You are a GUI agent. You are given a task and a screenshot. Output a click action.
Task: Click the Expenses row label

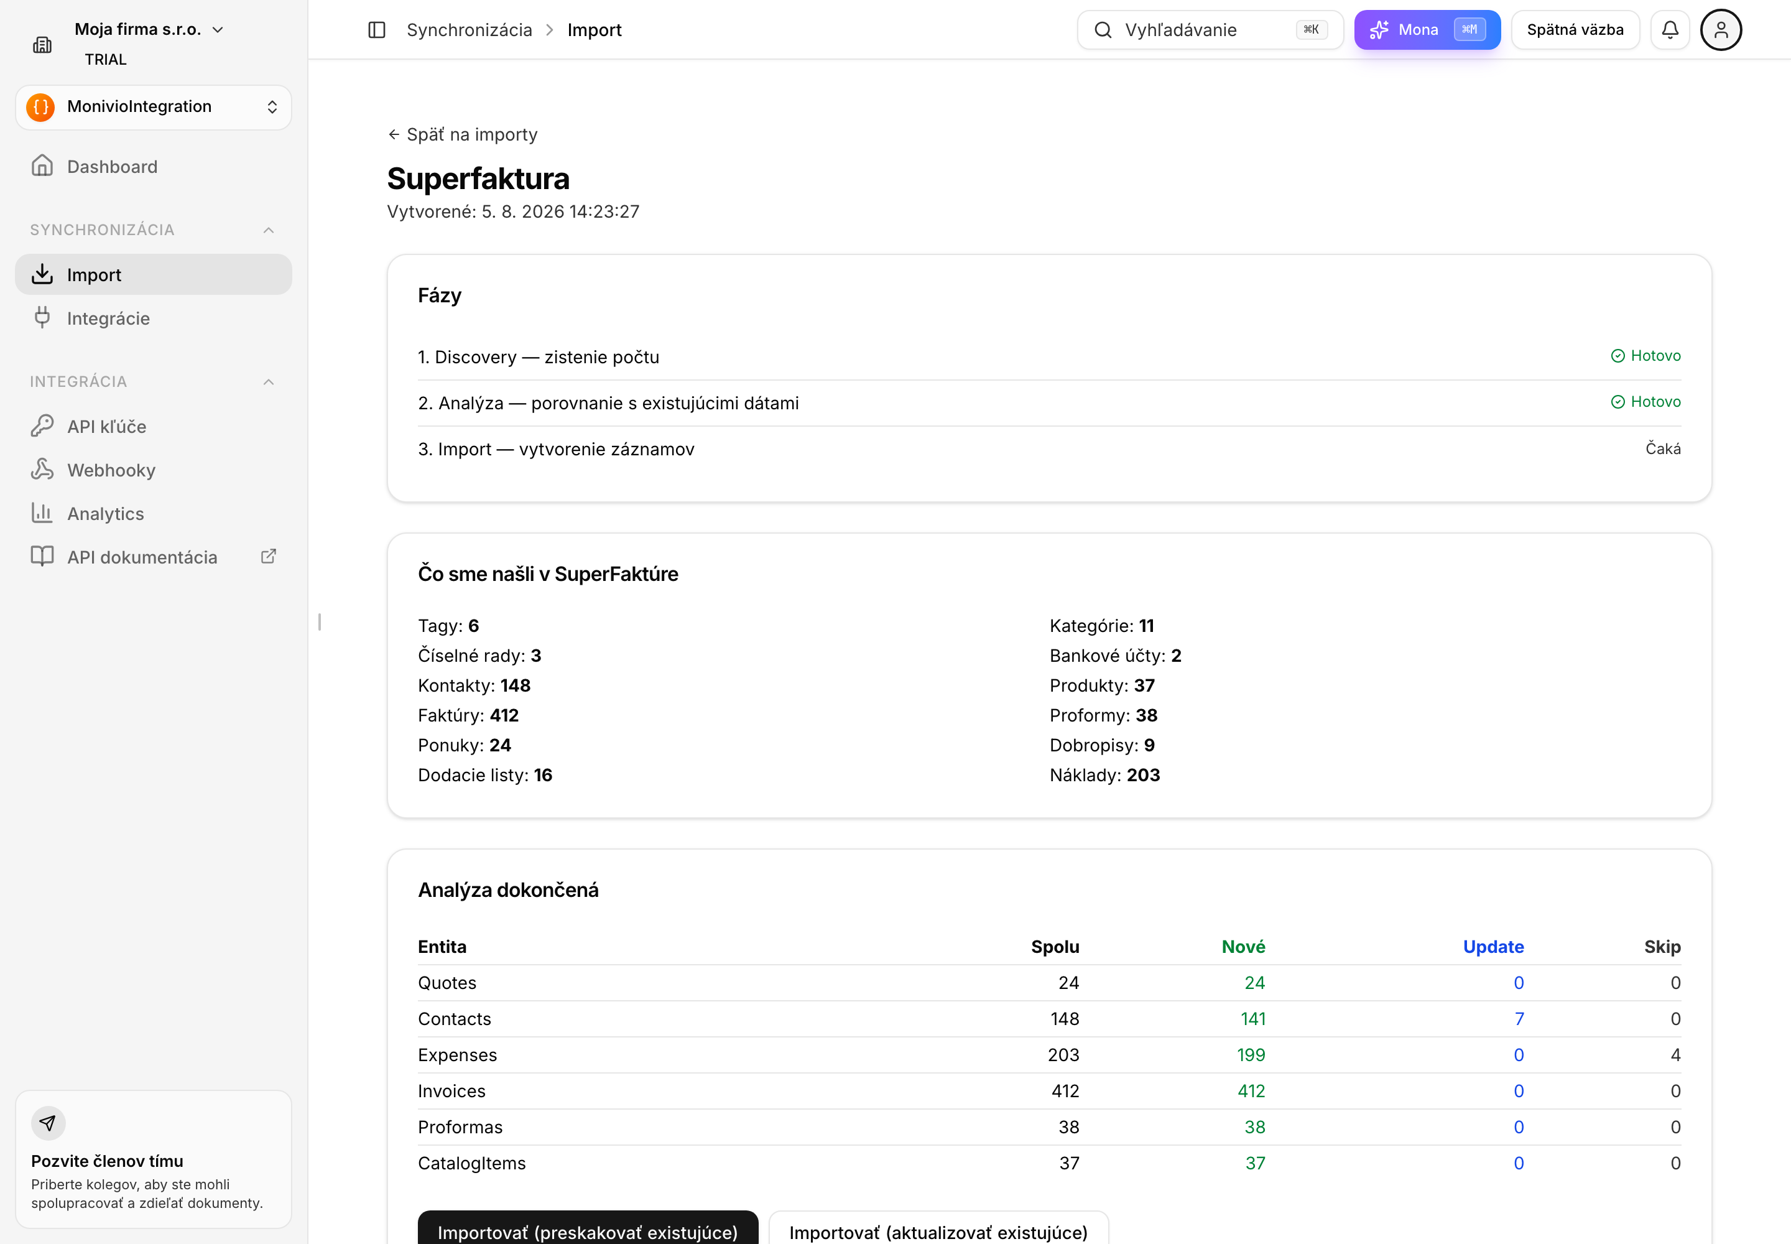tap(458, 1056)
